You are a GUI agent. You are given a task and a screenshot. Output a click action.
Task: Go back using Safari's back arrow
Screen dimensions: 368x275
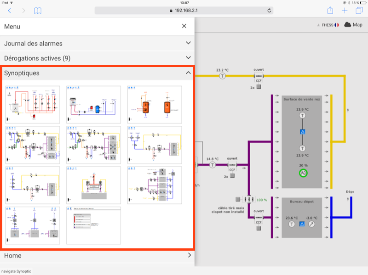[x=10, y=11]
